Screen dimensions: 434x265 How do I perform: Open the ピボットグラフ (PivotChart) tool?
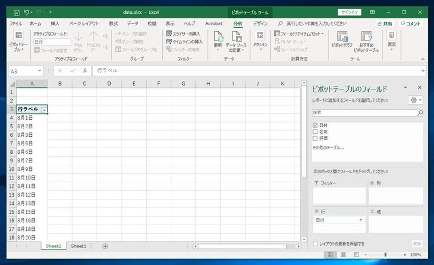[342, 36]
